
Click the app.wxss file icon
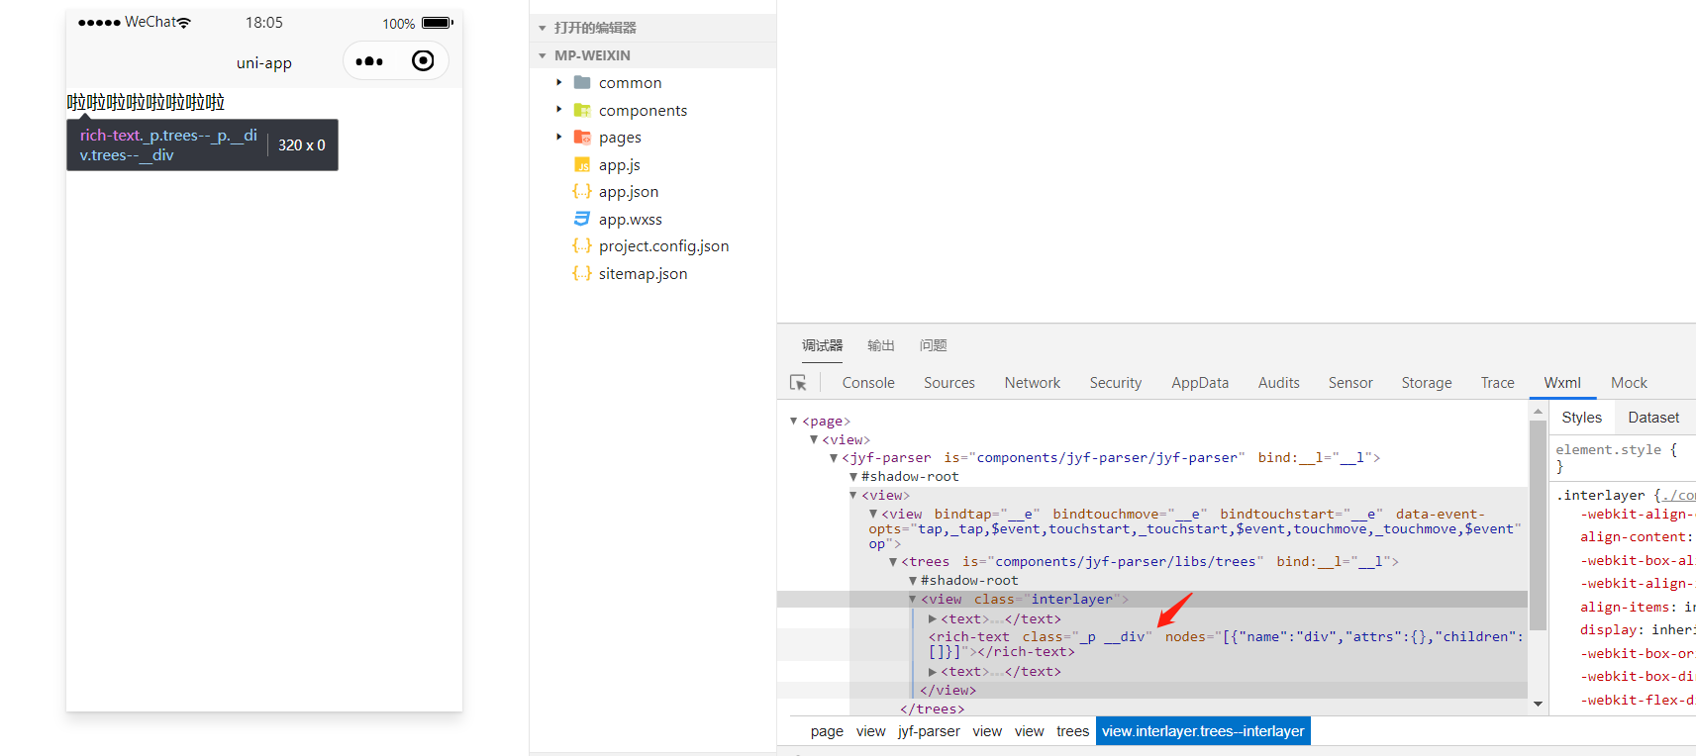(x=582, y=219)
